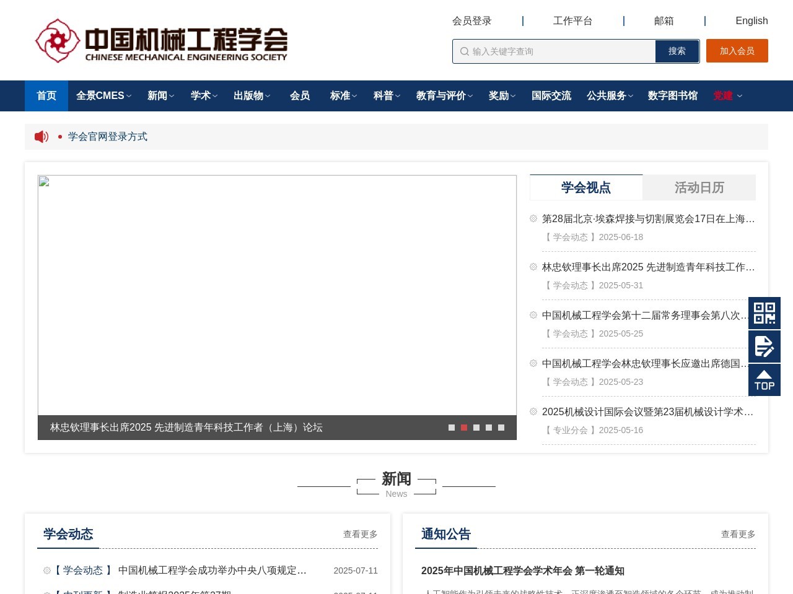
Task: Open 查看更多 under 学会动态
Action: (x=359, y=534)
